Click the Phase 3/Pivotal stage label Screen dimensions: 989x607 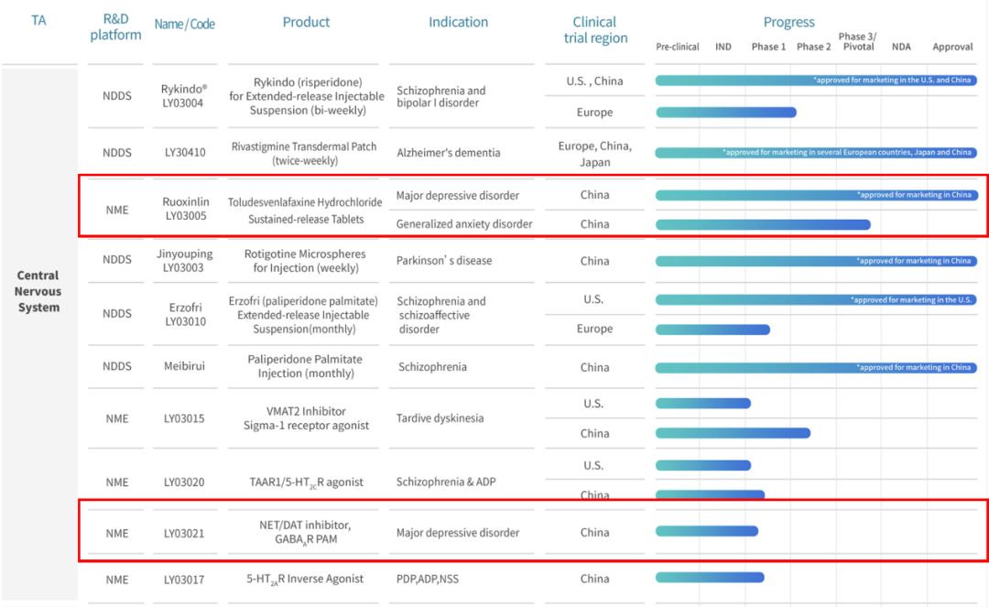(857, 42)
